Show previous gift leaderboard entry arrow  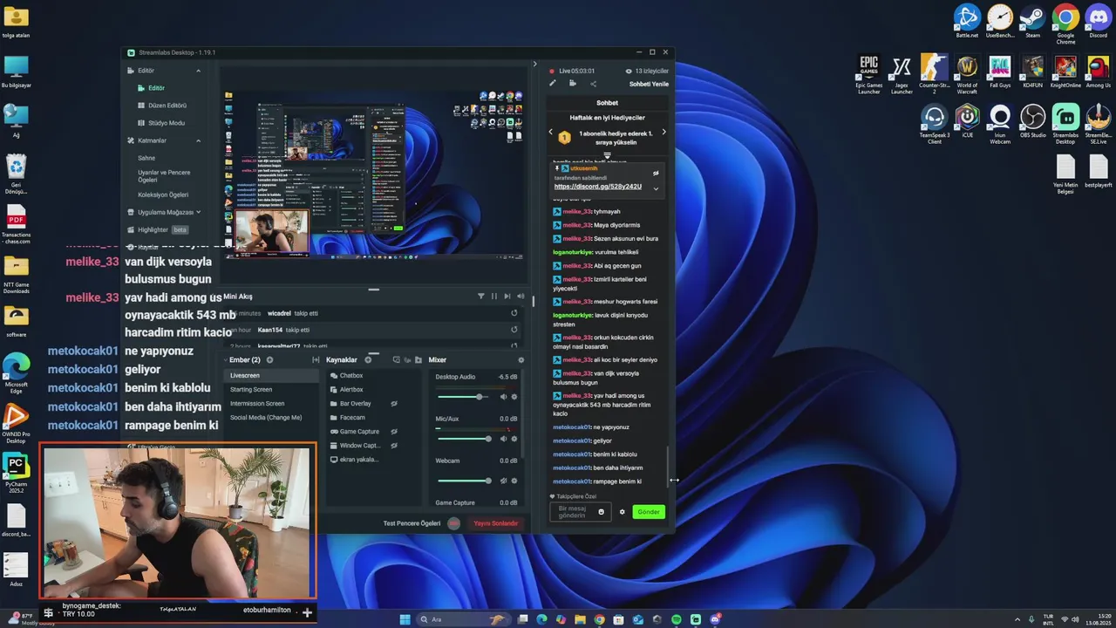(x=550, y=133)
